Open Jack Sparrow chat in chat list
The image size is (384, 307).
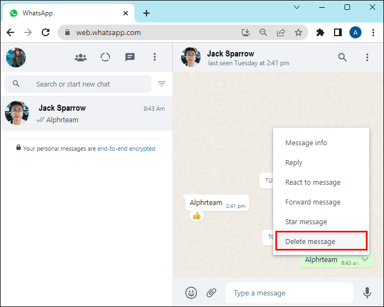tap(87, 113)
